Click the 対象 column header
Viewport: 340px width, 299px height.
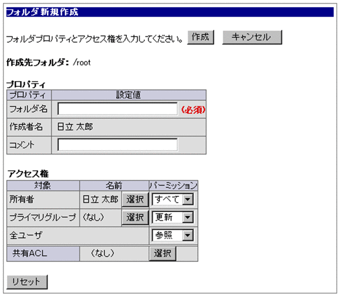43,186
